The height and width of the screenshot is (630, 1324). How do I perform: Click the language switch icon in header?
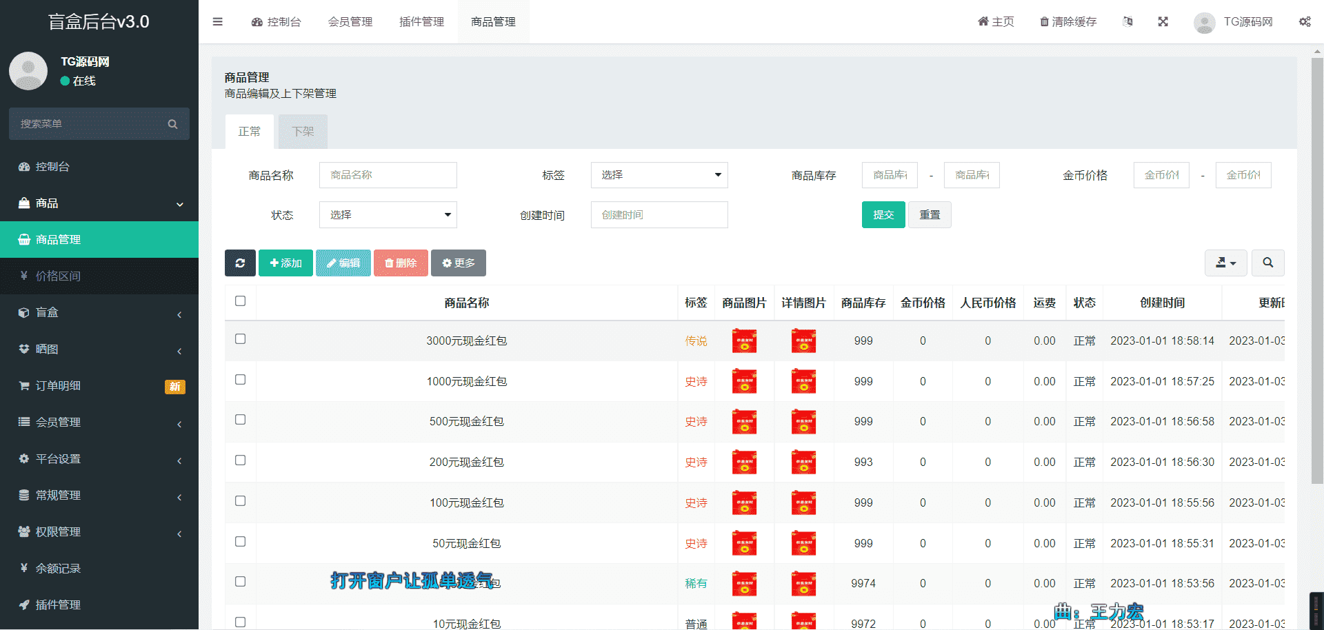[1127, 22]
